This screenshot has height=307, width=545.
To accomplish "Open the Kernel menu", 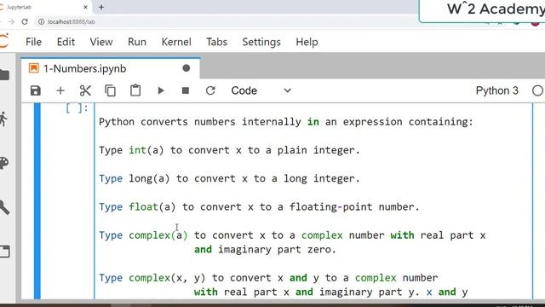I will pyautogui.click(x=176, y=42).
